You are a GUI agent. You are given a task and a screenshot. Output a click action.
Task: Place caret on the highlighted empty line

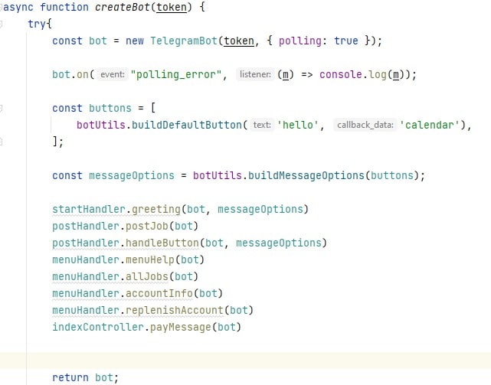pyautogui.click(x=245, y=361)
